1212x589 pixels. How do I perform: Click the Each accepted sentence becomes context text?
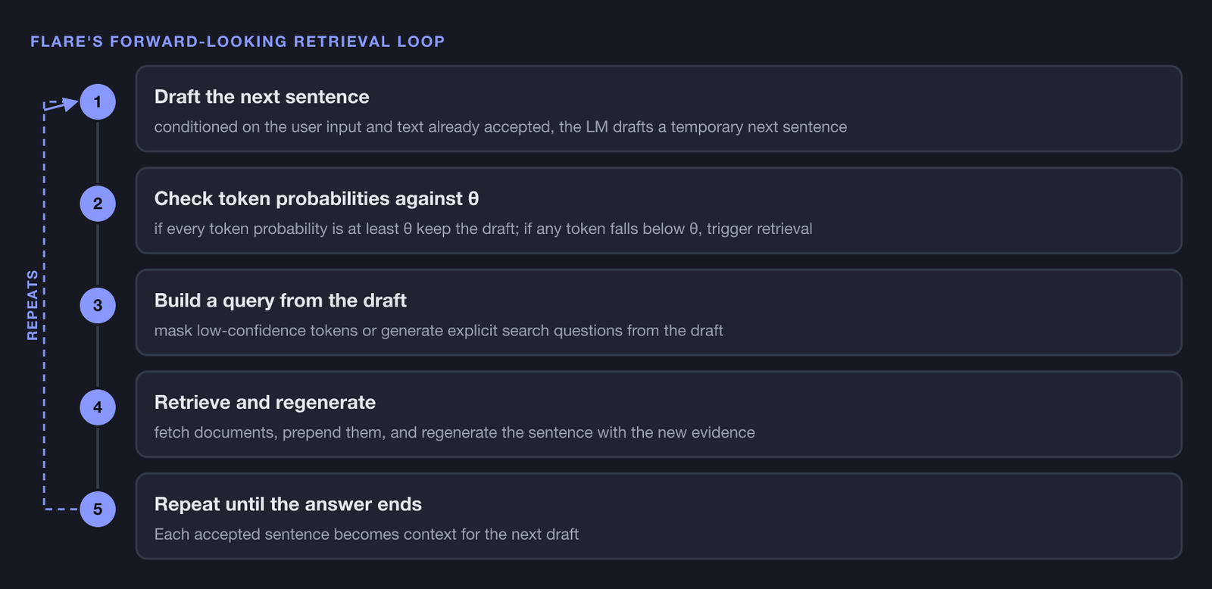coord(367,534)
